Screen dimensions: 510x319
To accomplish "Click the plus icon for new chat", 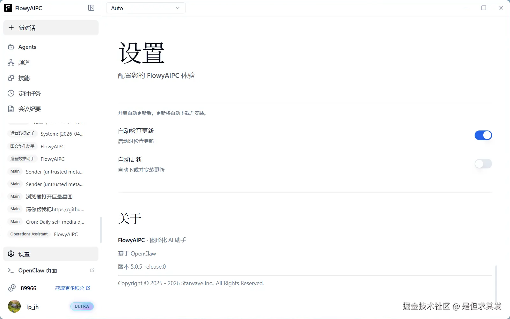I will (x=11, y=28).
